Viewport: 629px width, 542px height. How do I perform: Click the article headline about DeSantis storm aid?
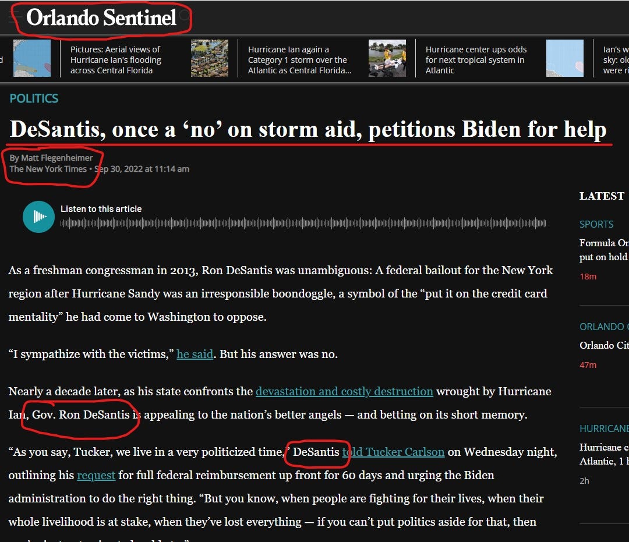[x=308, y=129]
